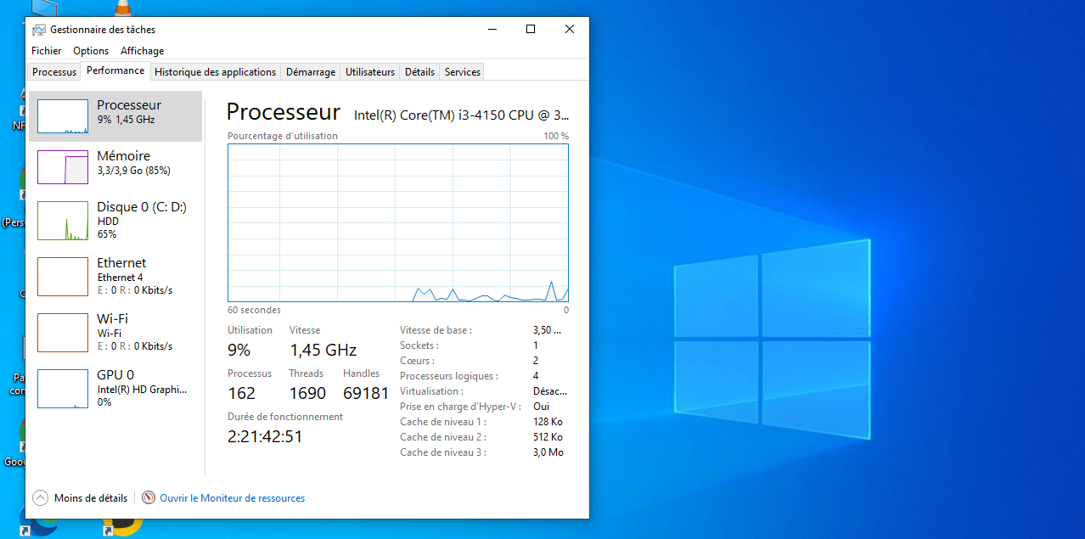View Wi-Fi performance in the sidebar

(115, 333)
